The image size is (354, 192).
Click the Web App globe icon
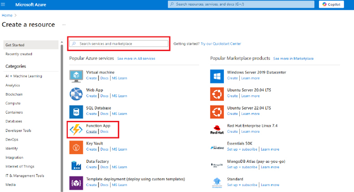click(76, 93)
